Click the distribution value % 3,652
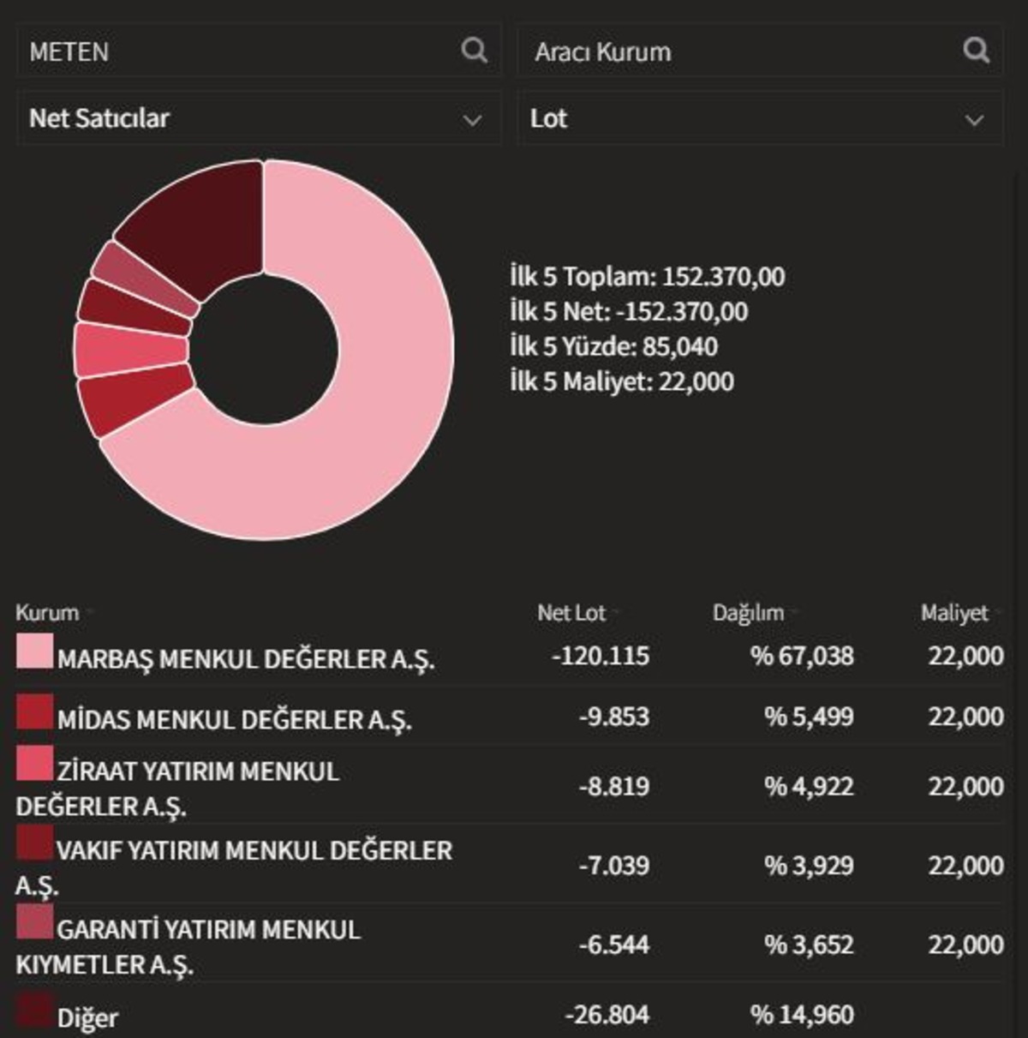This screenshot has height=1038, width=1028. [809, 945]
